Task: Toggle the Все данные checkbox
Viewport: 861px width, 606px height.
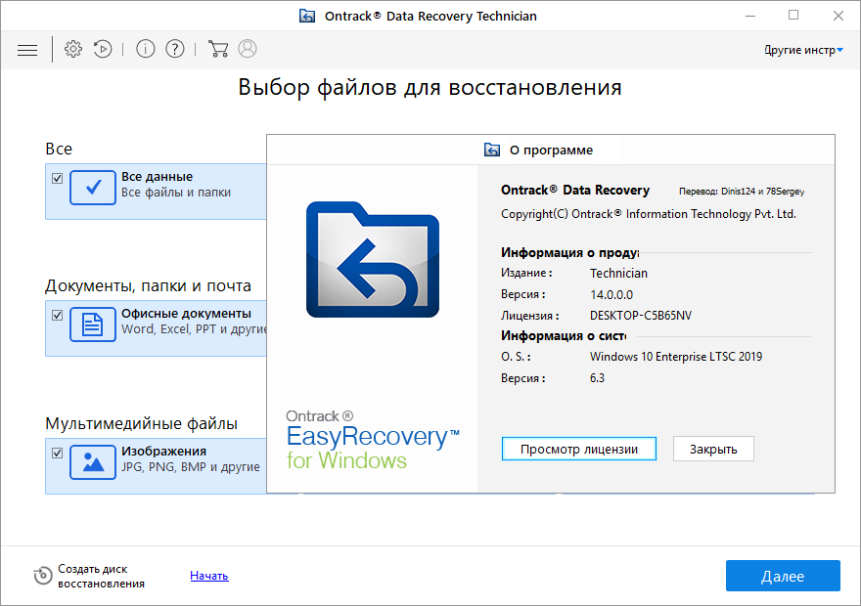Action: (x=57, y=178)
